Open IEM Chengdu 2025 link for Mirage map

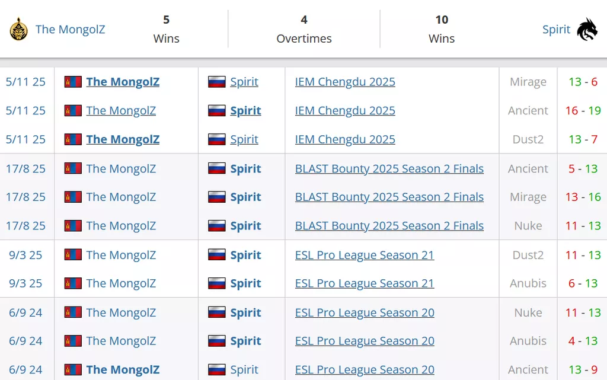[x=345, y=82]
